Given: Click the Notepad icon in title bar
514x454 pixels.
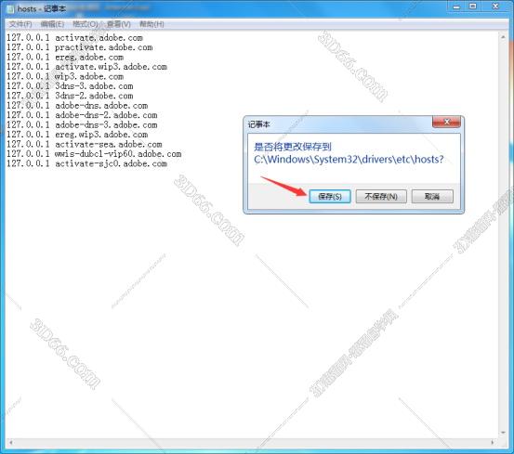Looking at the screenshot, I should click(x=11, y=9).
